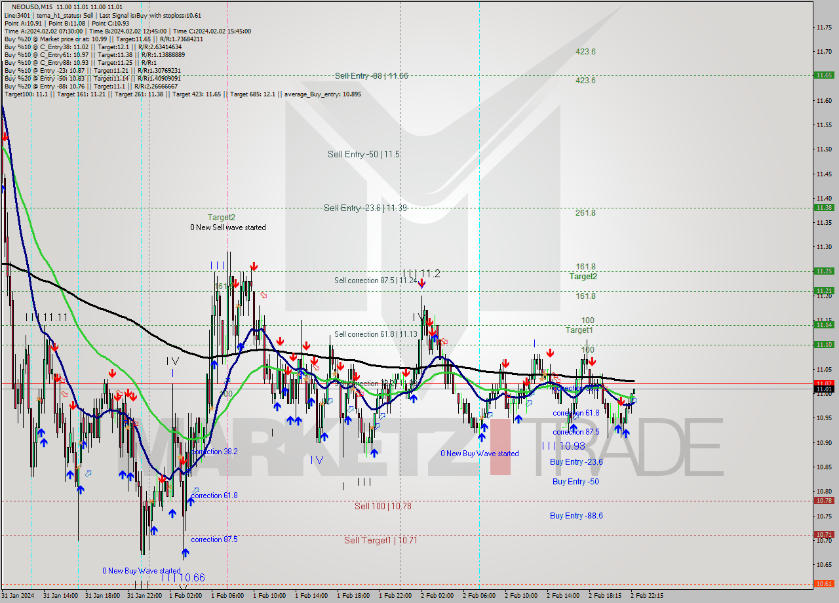Click the red 10.71 price axis tag
This screenshot has width=839, height=603.
coord(824,534)
